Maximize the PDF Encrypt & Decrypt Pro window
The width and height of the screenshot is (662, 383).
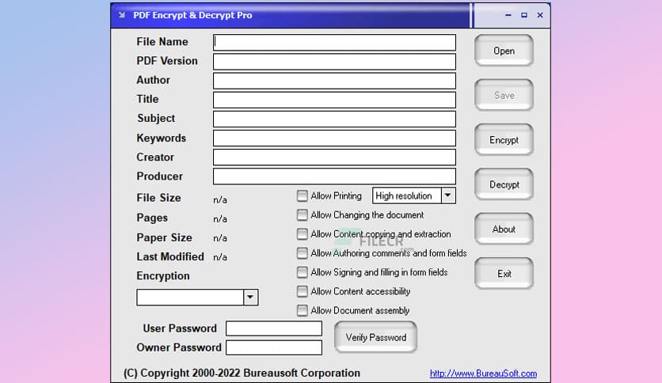click(524, 15)
